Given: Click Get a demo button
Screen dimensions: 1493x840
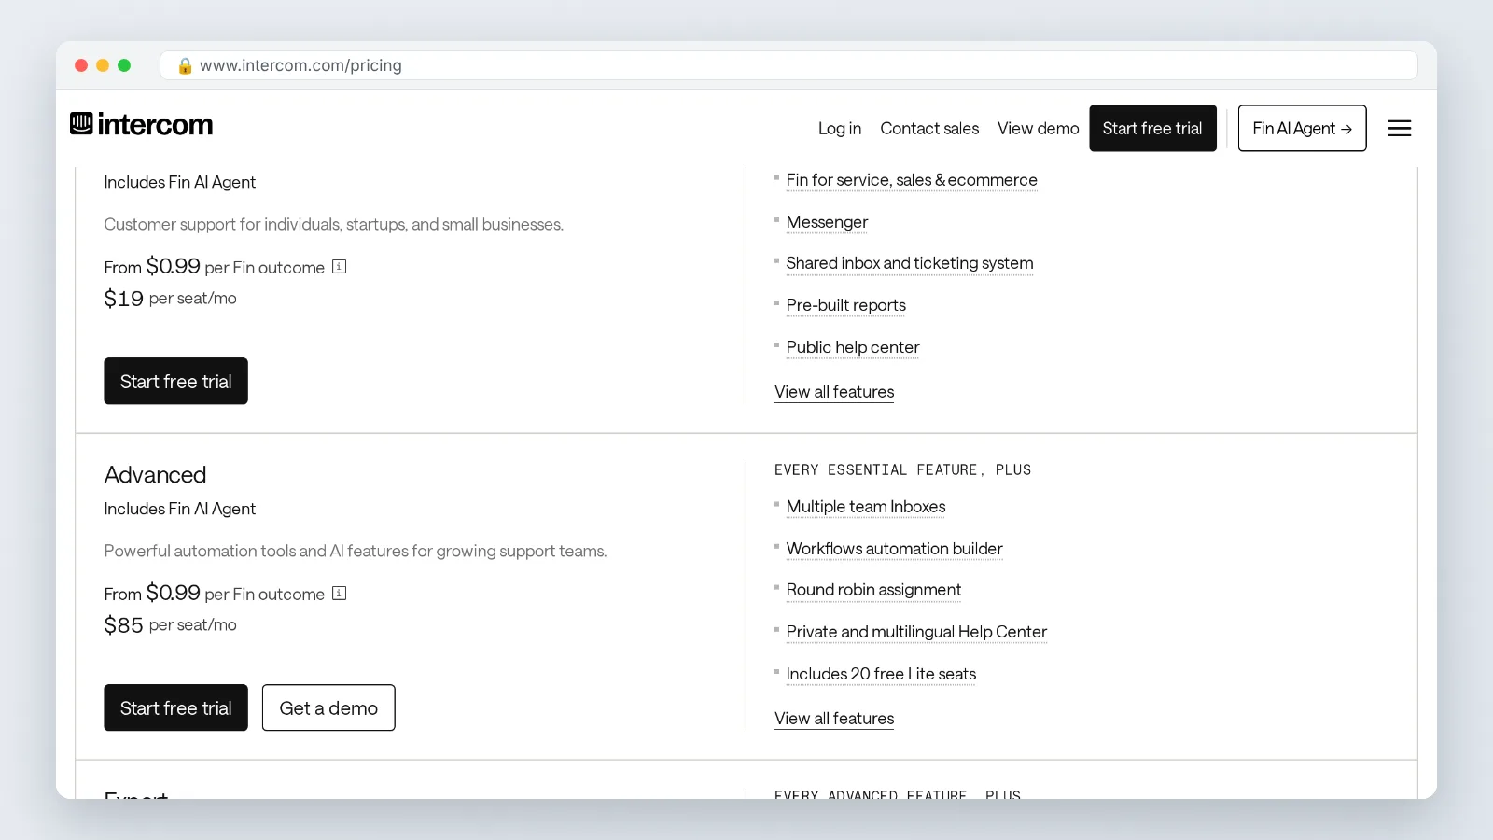Looking at the screenshot, I should coord(328,707).
